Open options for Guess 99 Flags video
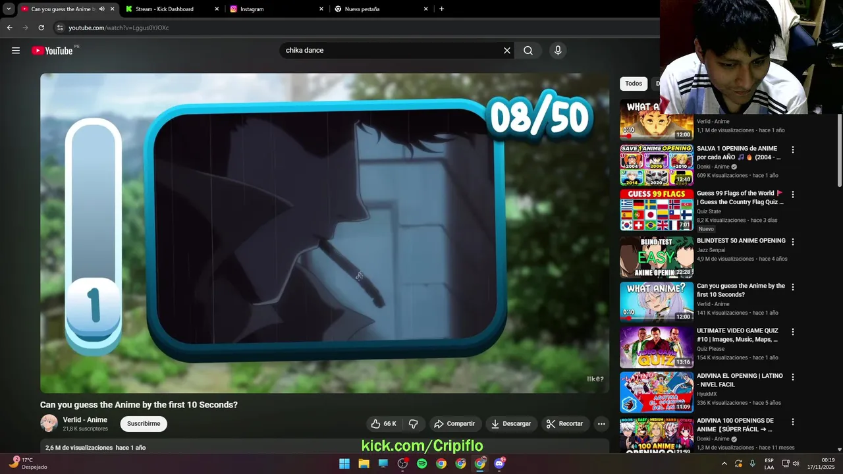The image size is (843, 474). 793,195
